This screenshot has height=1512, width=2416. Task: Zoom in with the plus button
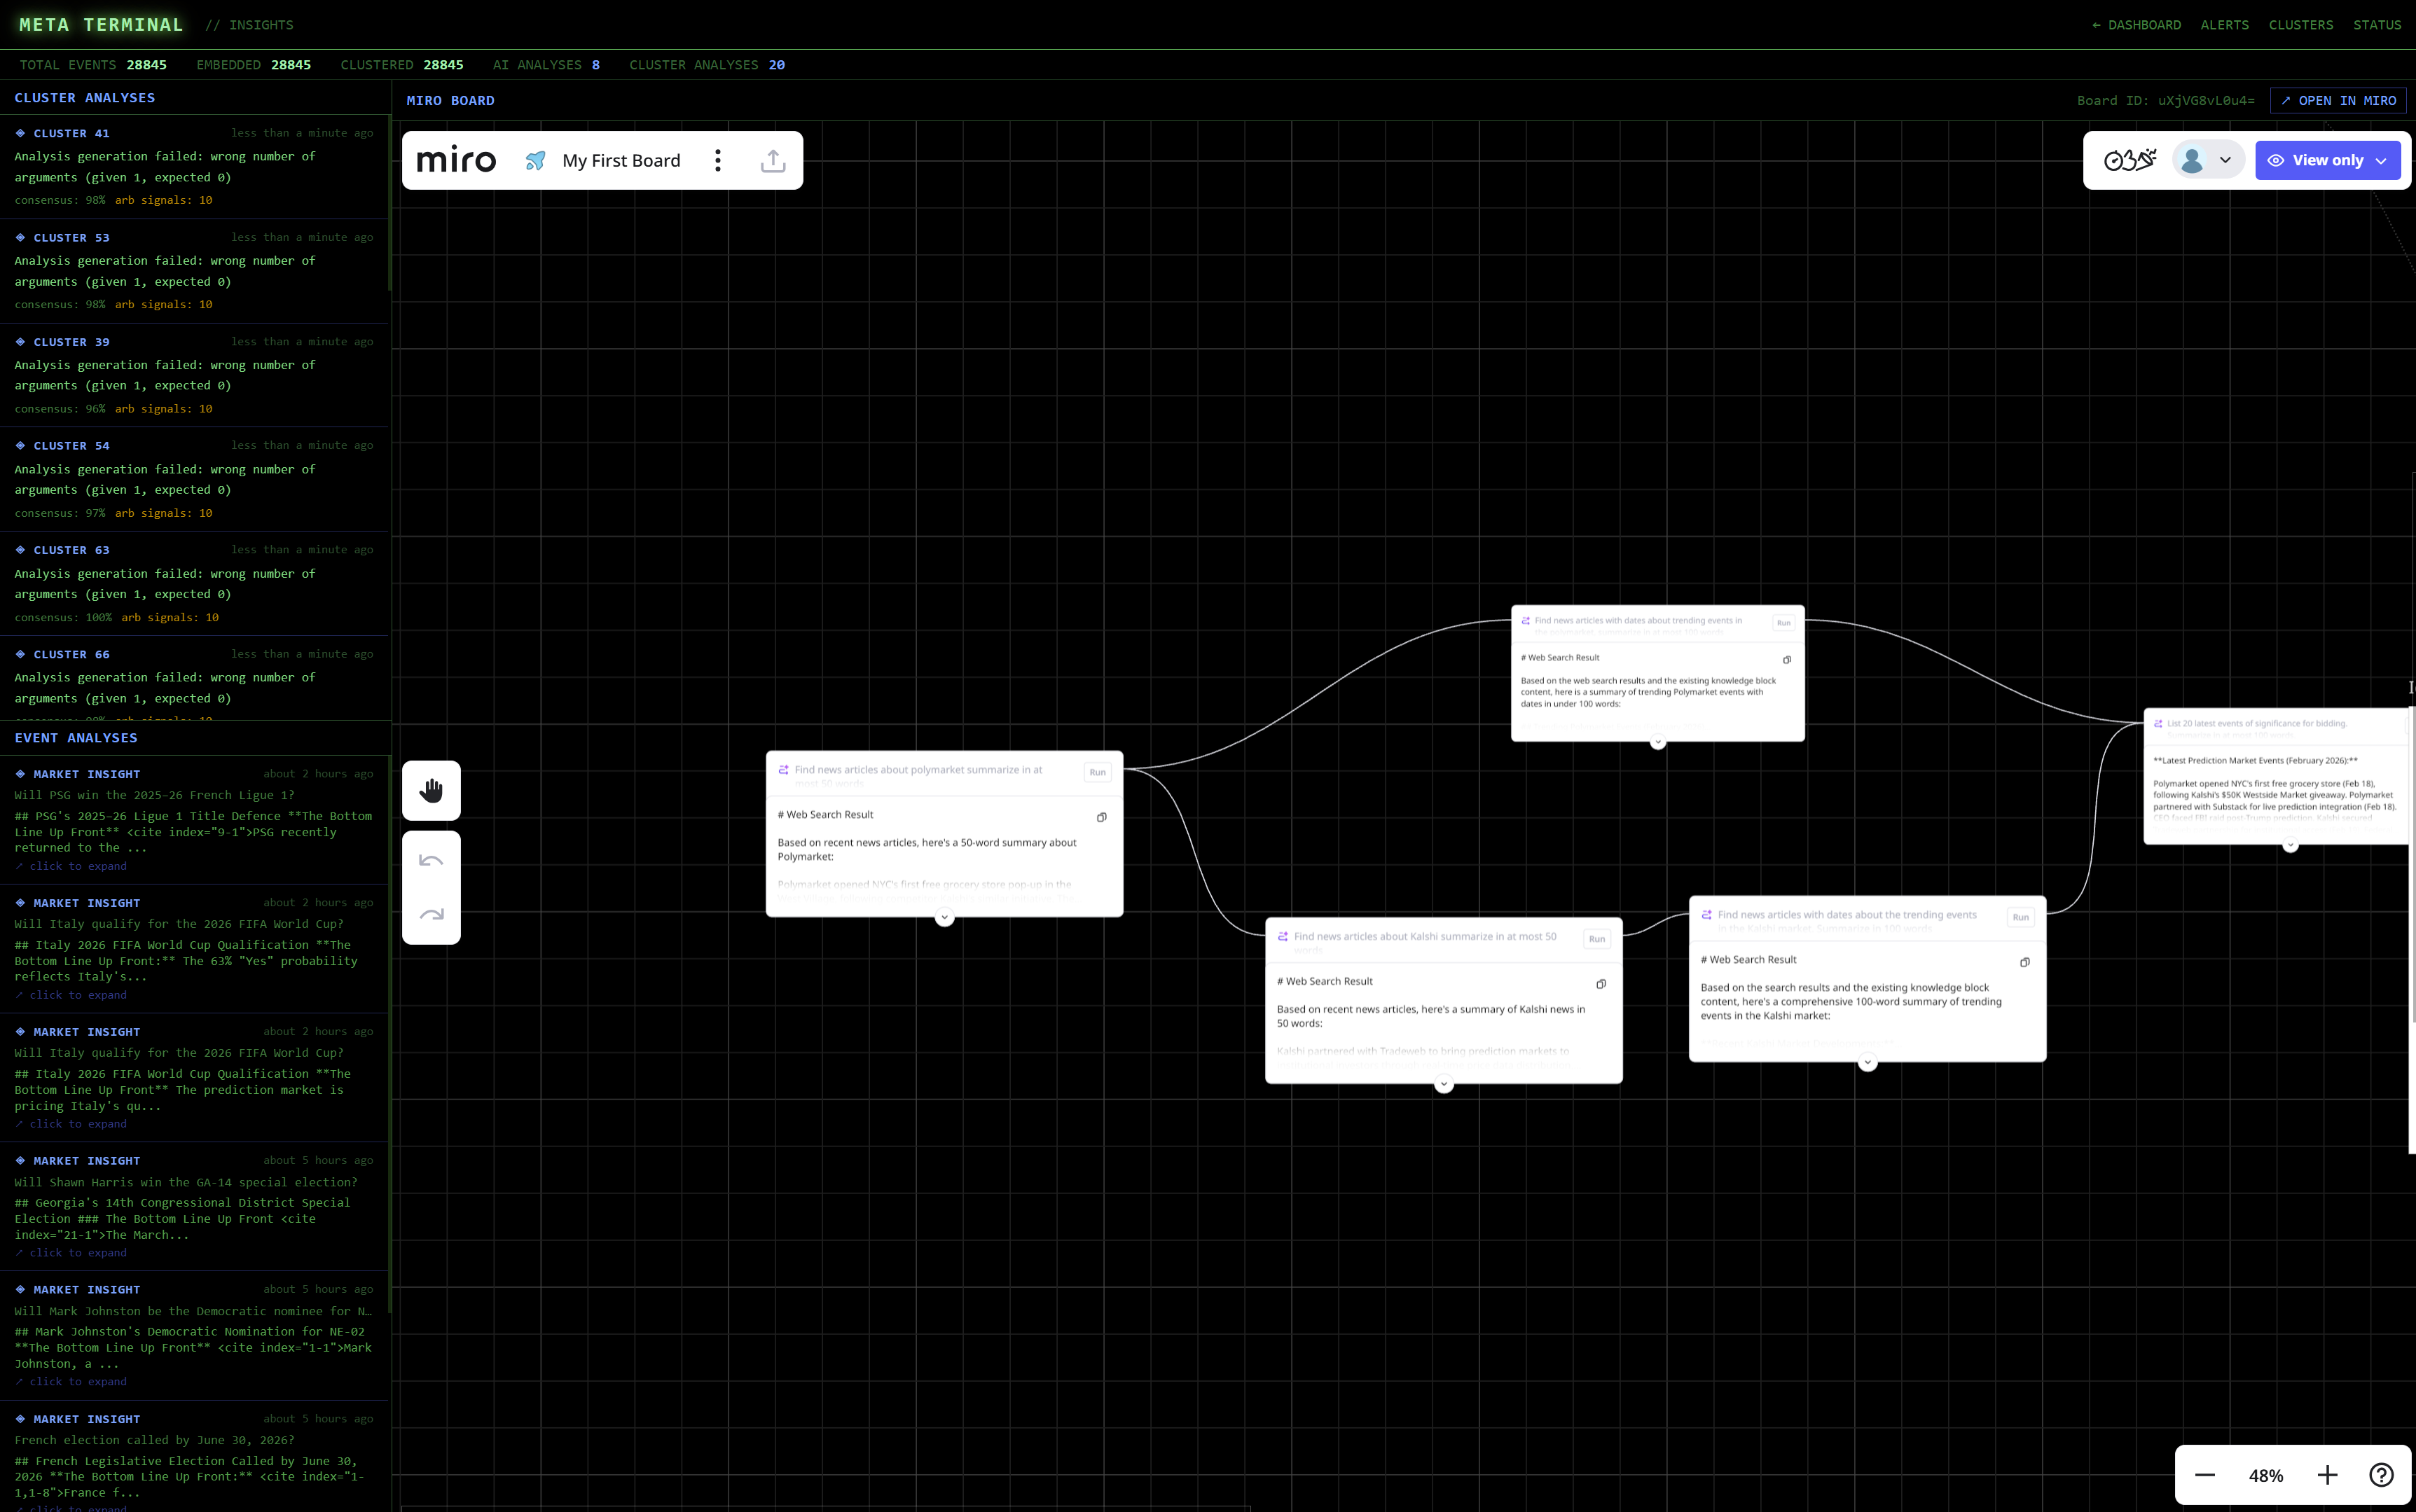click(2327, 1475)
